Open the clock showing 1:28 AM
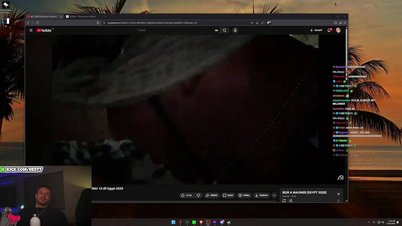Screen dimensions: 402x226 click(x=392, y=222)
